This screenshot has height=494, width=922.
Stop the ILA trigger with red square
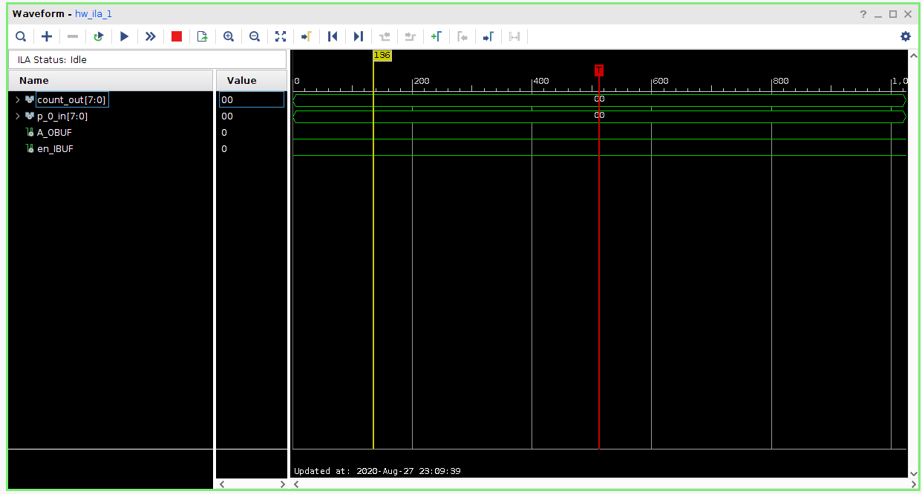click(177, 36)
